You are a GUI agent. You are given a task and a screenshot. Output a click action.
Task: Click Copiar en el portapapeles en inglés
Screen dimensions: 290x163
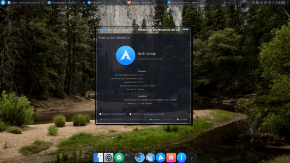(x=147, y=114)
